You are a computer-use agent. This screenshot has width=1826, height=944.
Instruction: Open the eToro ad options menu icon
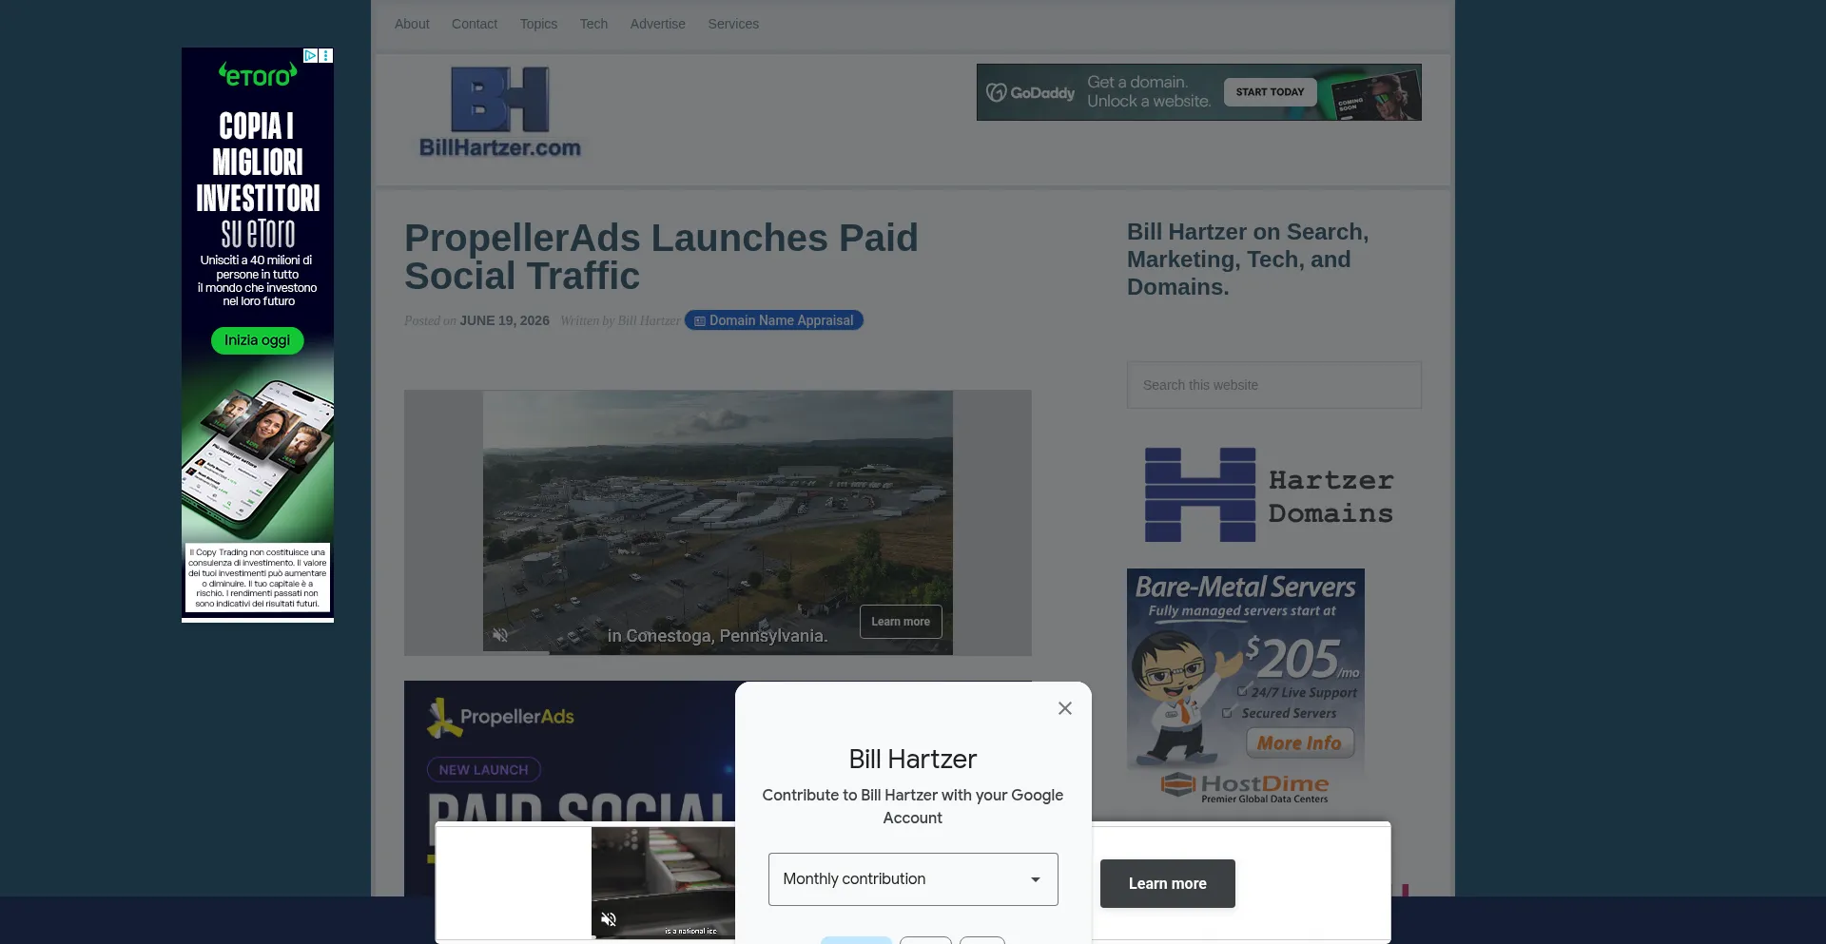(326, 56)
